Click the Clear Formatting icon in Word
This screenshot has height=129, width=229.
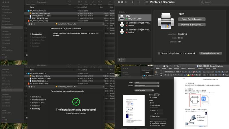194,72
